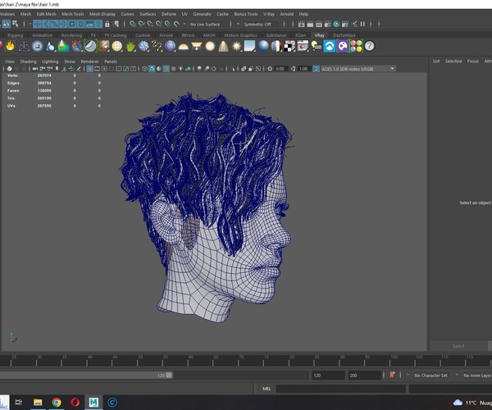The image size is (492, 410).
Task: Click the No Live Surface field
Action: pyautogui.click(x=208, y=24)
